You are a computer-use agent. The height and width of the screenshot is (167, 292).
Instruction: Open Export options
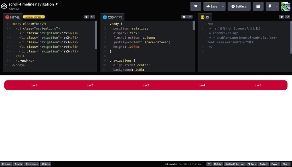[275, 164]
